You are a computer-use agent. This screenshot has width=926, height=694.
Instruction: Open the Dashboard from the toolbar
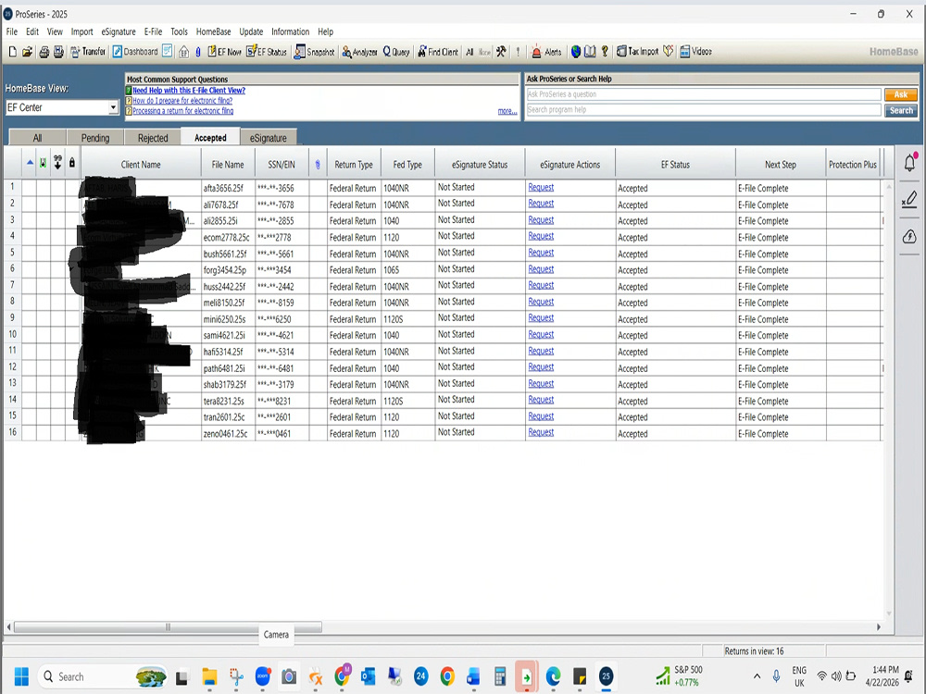pyautogui.click(x=135, y=52)
